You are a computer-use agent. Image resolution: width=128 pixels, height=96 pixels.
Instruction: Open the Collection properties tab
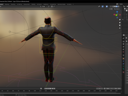click(123, 55)
